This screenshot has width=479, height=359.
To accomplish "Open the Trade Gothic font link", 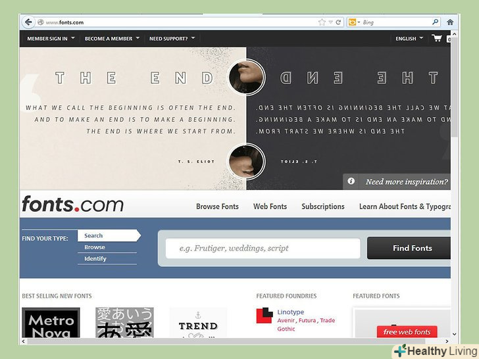I will tap(306, 325).
